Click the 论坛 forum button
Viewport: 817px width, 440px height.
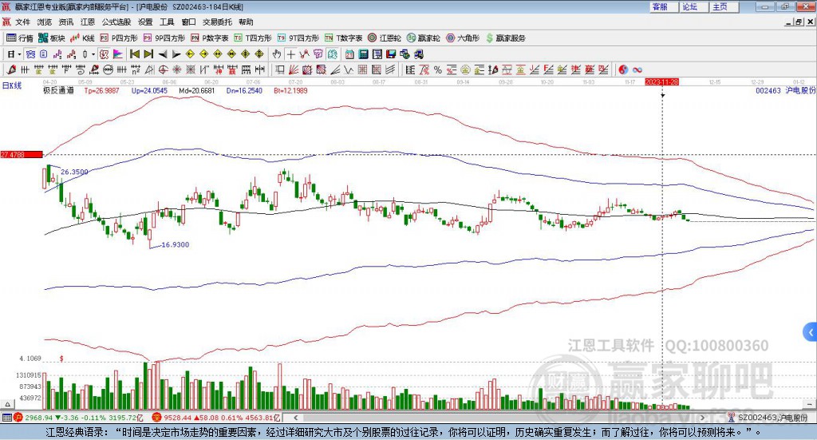click(x=693, y=6)
